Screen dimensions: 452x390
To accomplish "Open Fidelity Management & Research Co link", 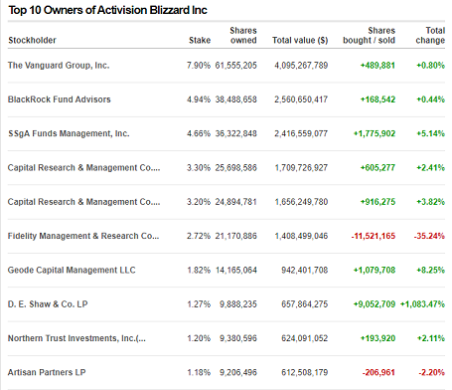I will (83, 236).
